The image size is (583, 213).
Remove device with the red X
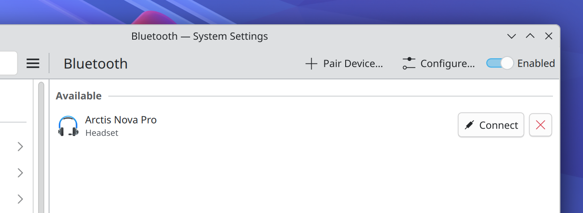(540, 125)
